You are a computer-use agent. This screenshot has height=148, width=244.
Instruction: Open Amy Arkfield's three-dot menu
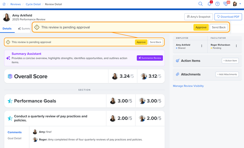pos(202,46)
